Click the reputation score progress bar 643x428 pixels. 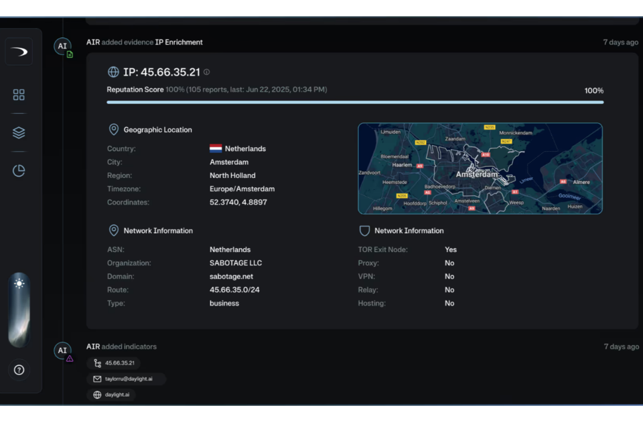[355, 102]
